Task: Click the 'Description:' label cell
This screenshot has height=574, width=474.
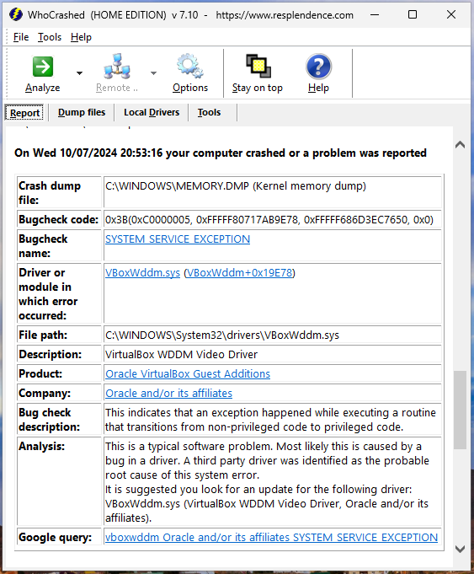Action: pyautogui.click(x=59, y=354)
